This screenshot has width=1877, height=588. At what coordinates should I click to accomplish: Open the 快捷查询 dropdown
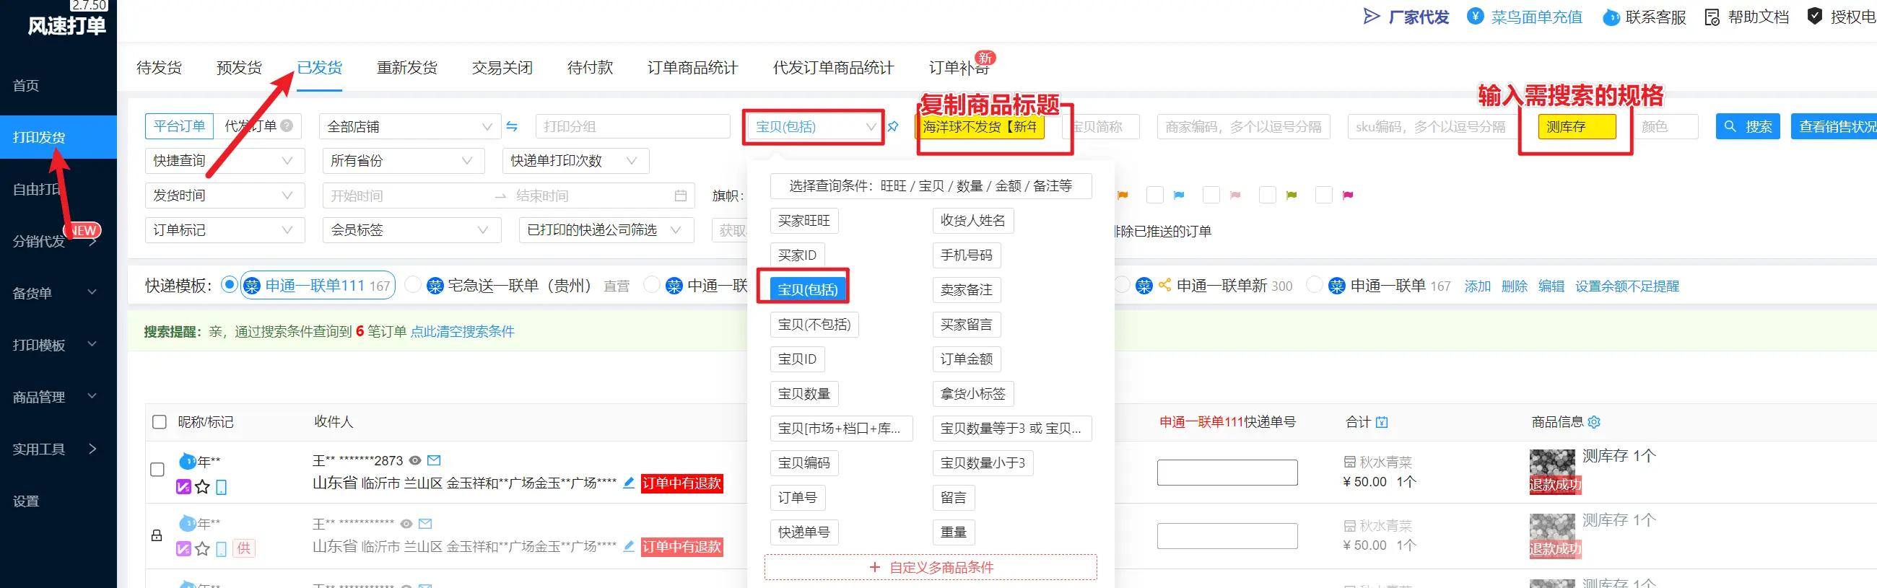(x=225, y=160)
